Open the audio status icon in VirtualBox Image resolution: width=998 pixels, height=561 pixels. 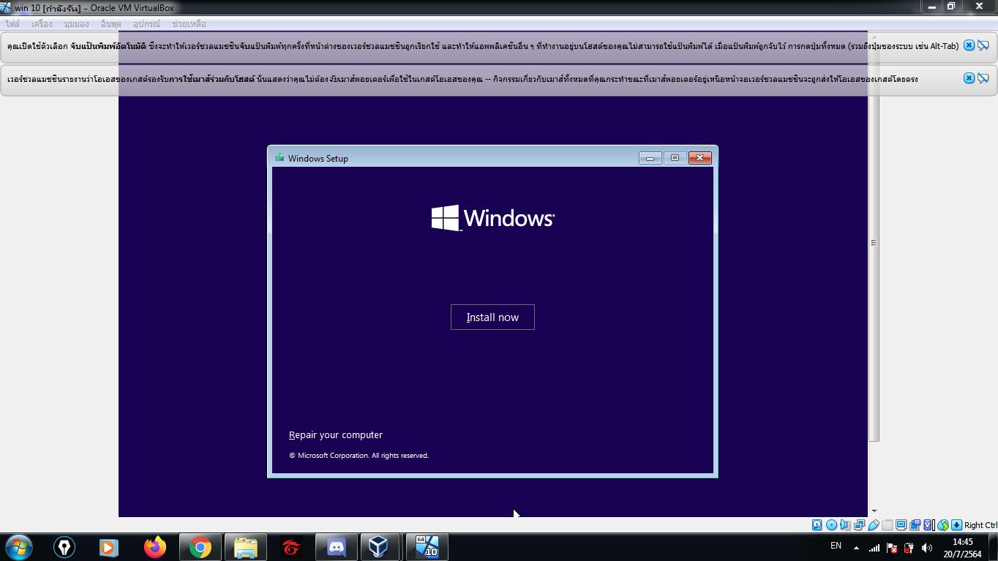[845, 525]
